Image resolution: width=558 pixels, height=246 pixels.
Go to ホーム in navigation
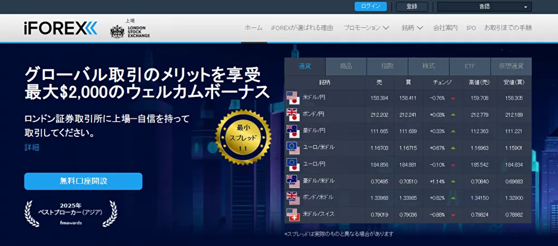click(x=253, y=28)
